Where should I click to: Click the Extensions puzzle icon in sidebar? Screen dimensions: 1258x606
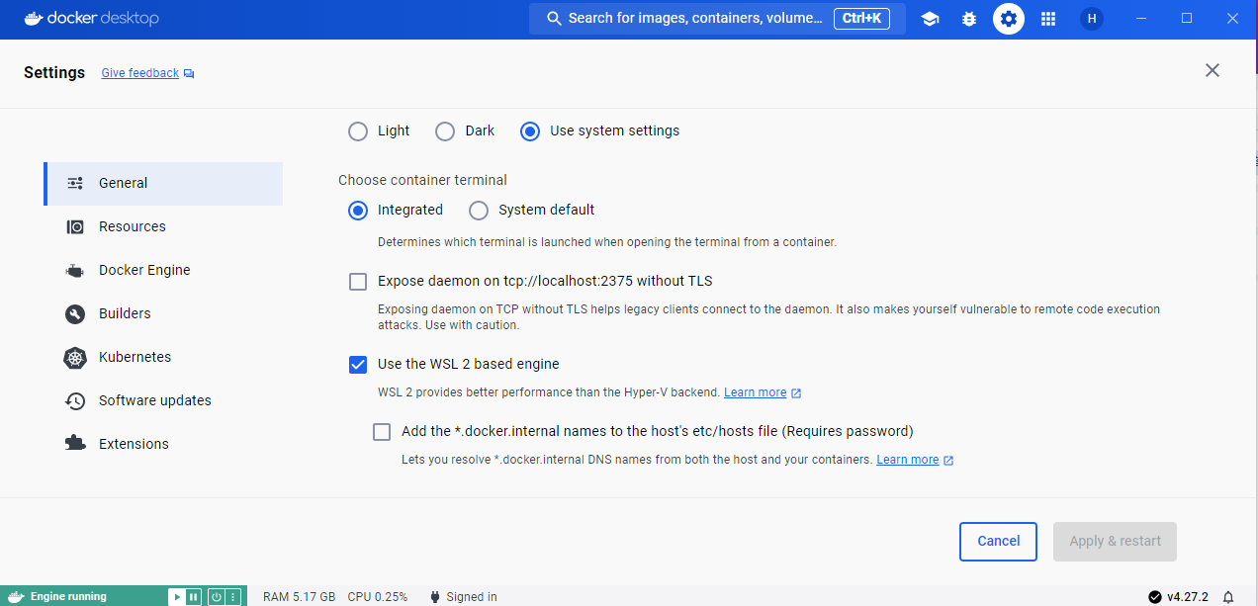click(75, 444)
